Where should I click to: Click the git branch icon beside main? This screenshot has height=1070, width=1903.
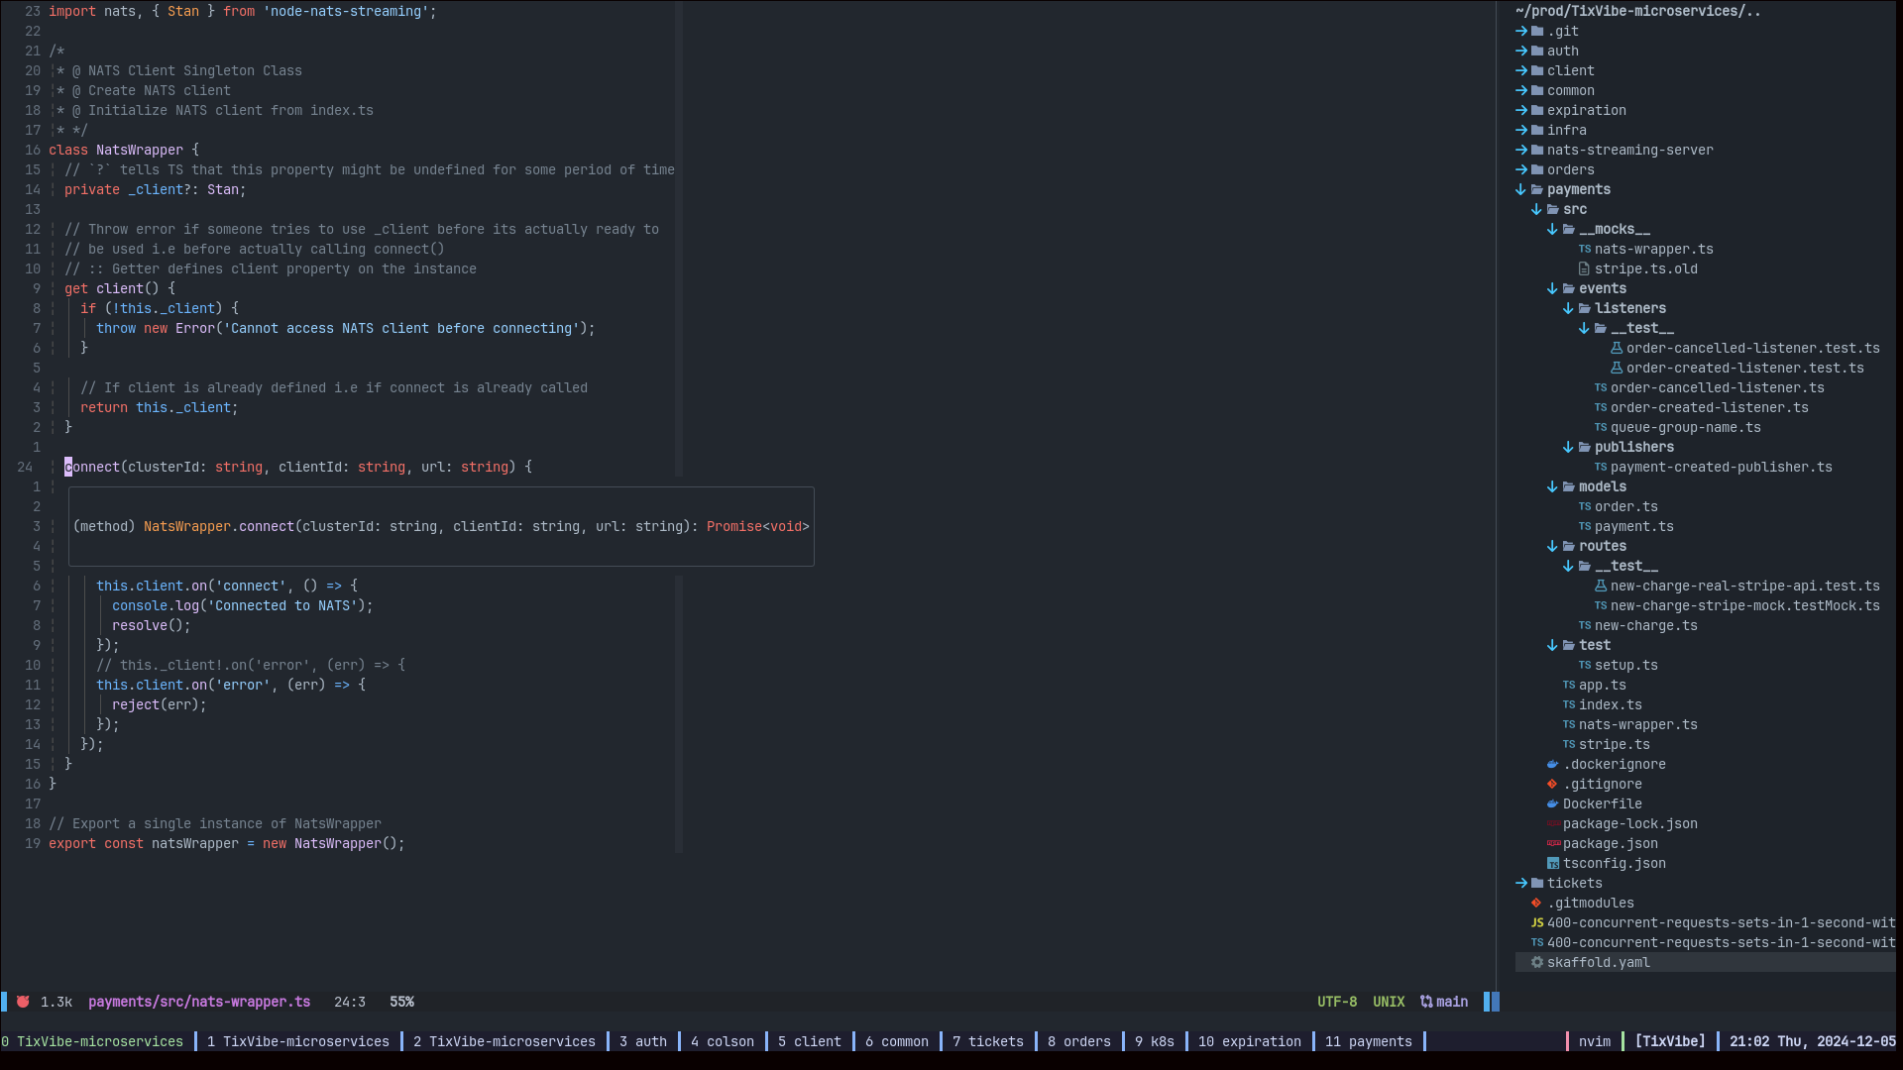[1425, 1002]
